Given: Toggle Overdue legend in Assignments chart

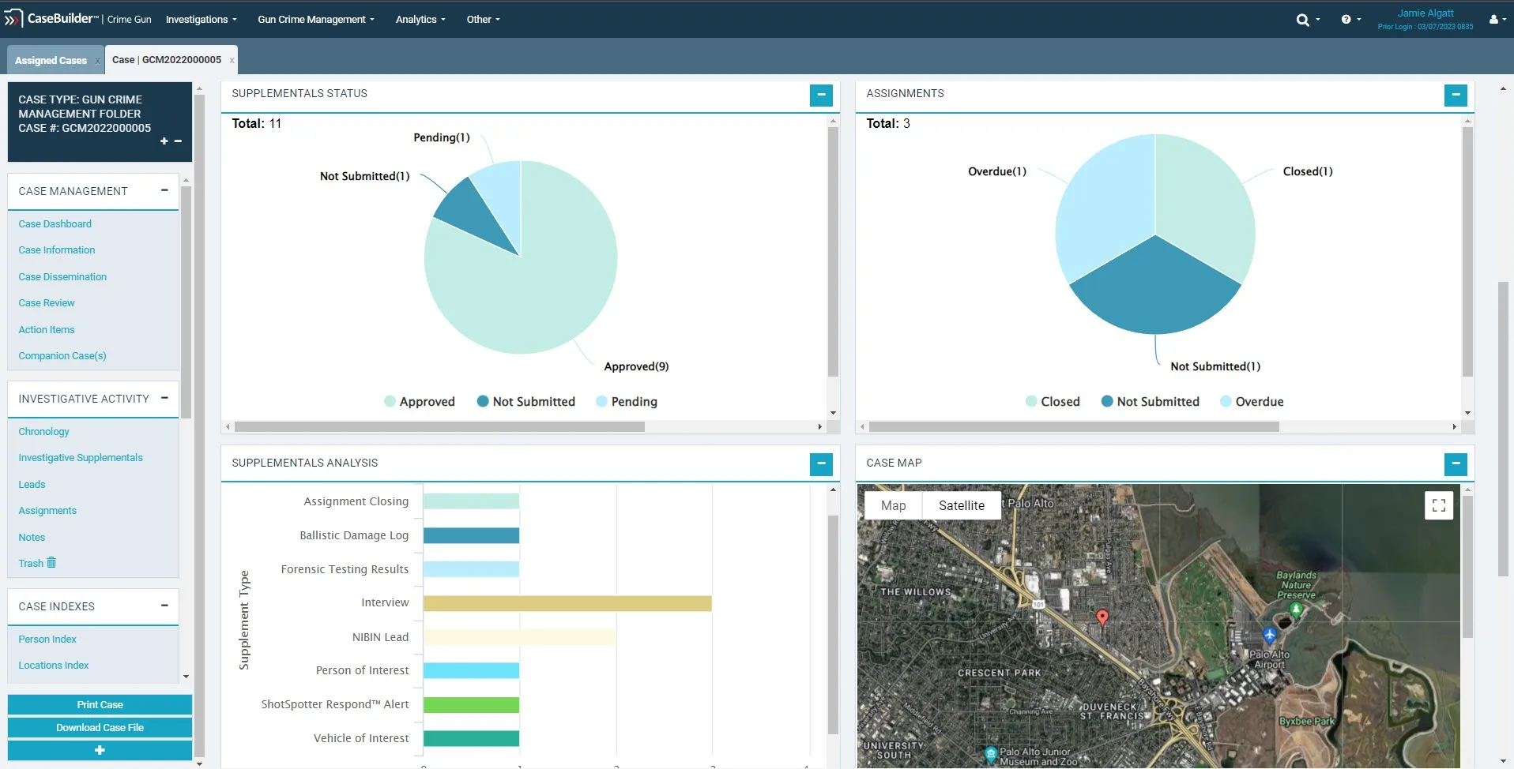Looking at the screenshot, I should [x=1252, y=401].
